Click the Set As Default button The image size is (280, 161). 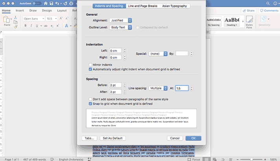[x=113, y=138]
